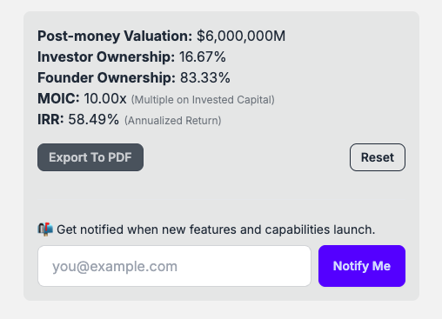Click the Multiple on Invested Capital hint
Image resolution: width=442 pixels, height=319 pixels.
click(x=203, y=100)
